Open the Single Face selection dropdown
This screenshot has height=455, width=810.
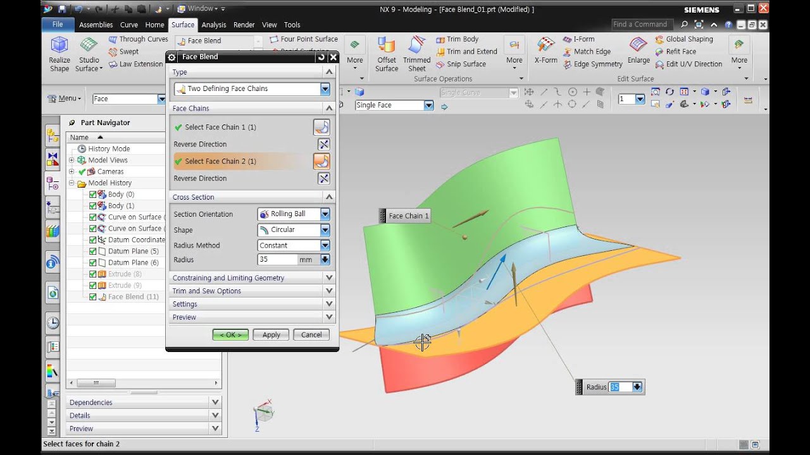tap(394, 106)
